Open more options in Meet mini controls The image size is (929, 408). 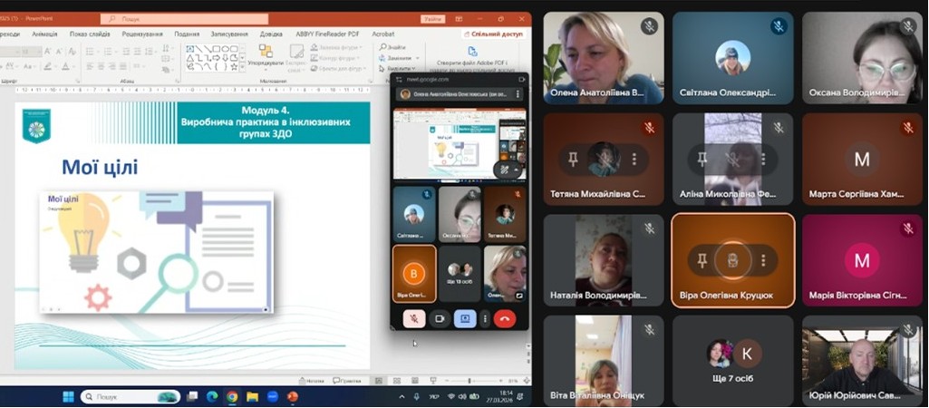tap(485, 318)
